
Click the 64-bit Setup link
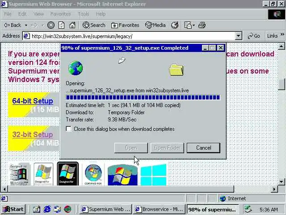pos(33,101)
